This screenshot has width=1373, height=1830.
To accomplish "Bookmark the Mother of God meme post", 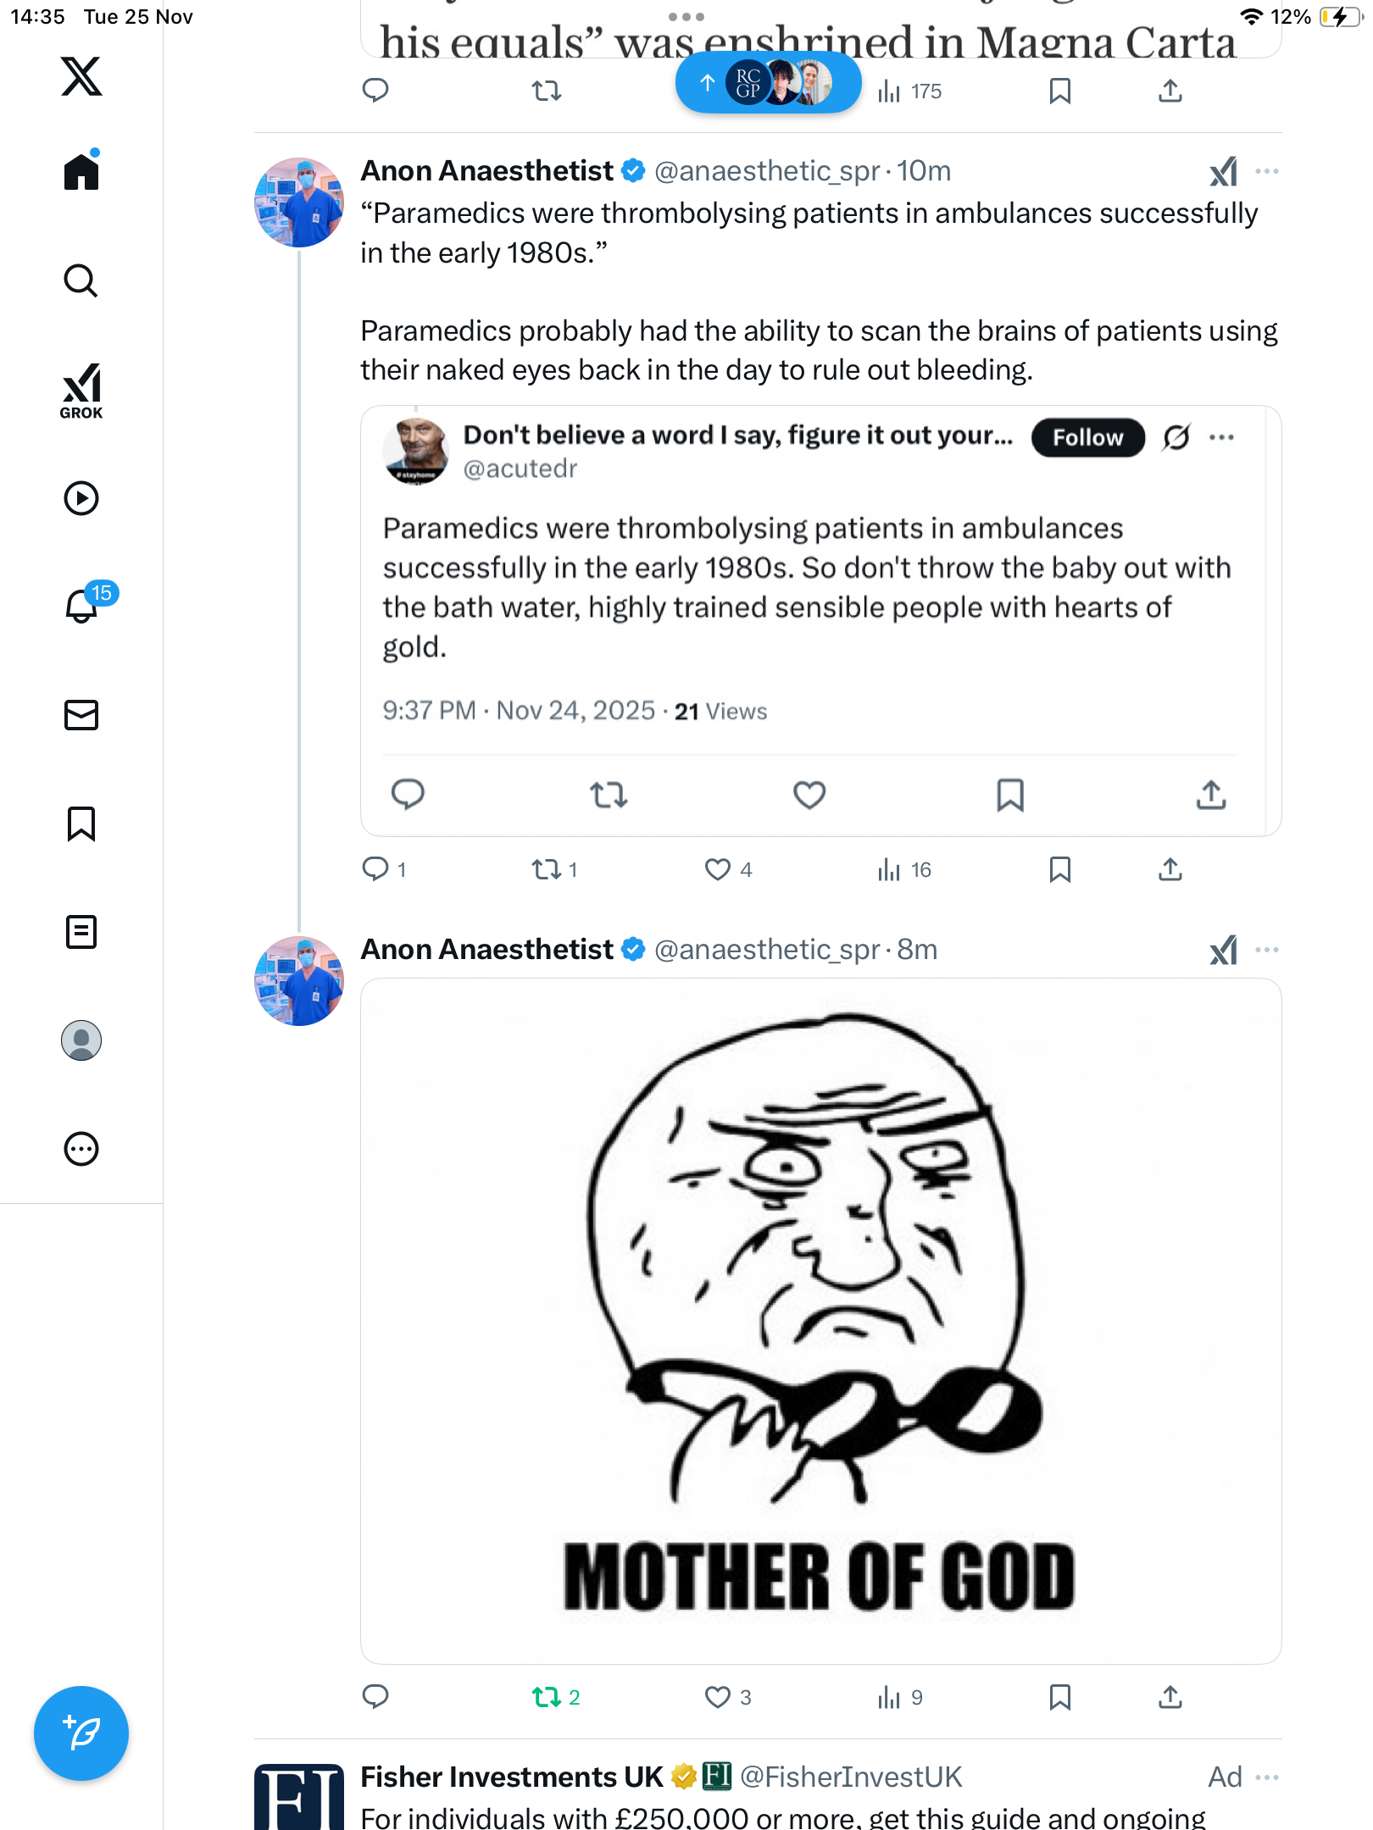I will pos(1059,1697).
